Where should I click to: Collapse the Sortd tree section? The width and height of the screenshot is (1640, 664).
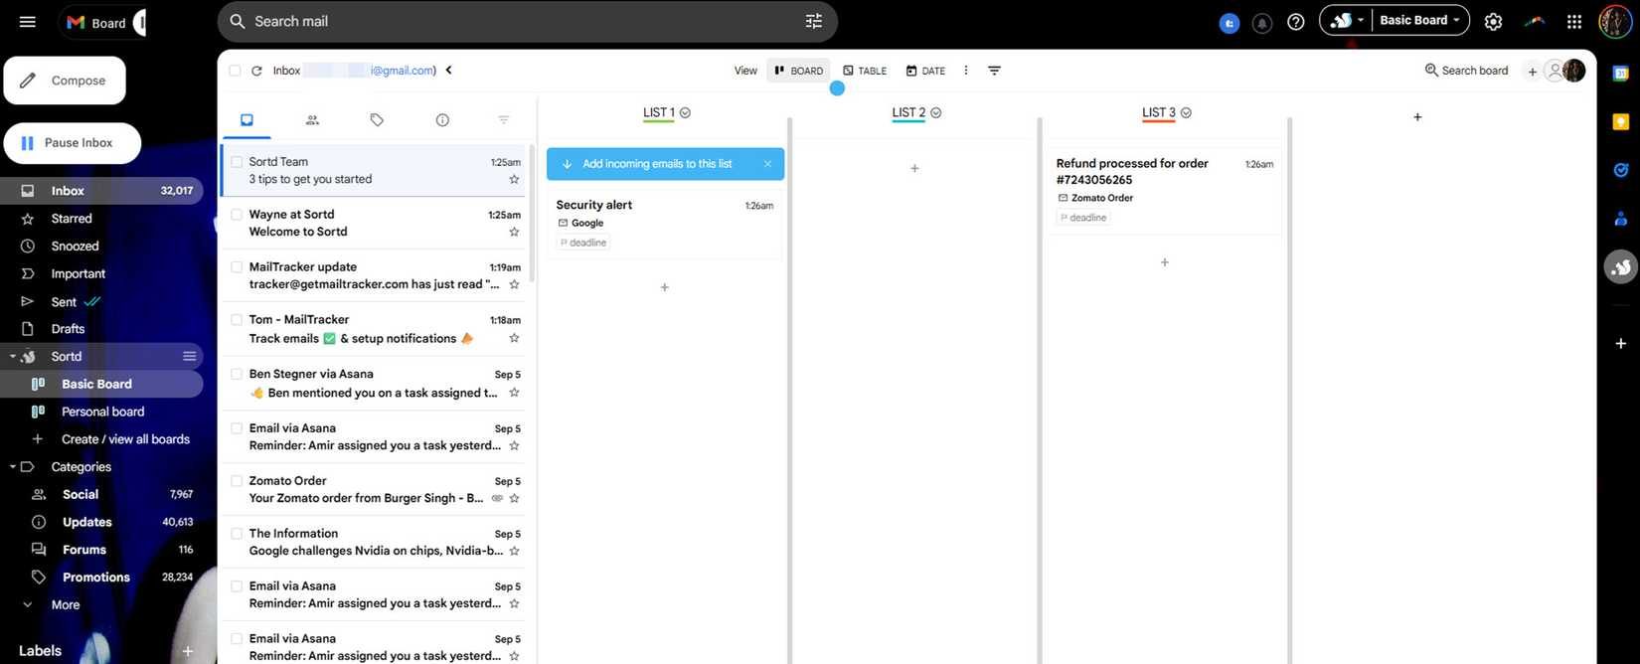[x=13, y=356]
